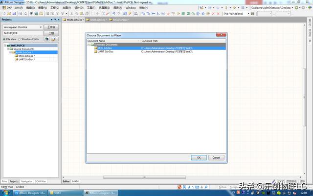This screenshot has height=196, width=313.
Task: Click the save floppy disk icon
Action: (x=14, y=14)
